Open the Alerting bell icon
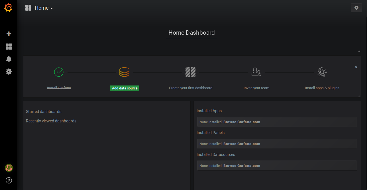Image resolution: width=367 pixels, height=190 pixels. coord(9,59)
